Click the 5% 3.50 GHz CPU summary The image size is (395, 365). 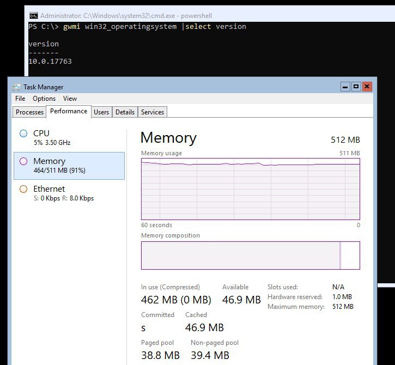click(52, 143)
